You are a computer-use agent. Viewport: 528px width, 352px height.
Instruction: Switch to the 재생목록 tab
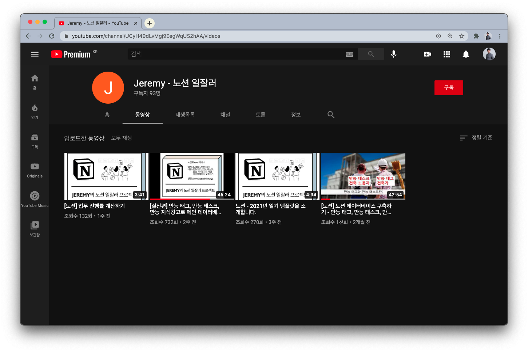(185, 115)
